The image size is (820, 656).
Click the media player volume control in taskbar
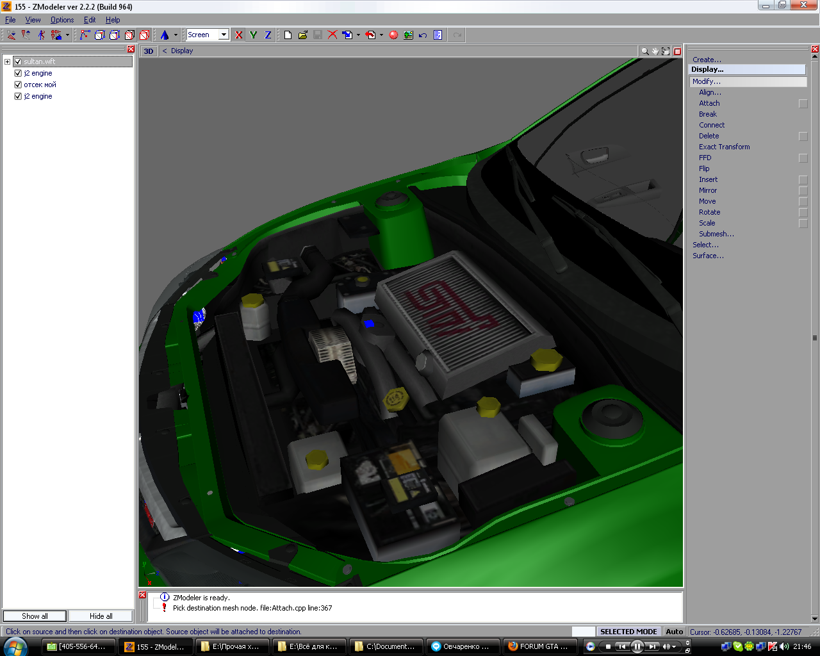(667, 646)
